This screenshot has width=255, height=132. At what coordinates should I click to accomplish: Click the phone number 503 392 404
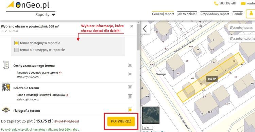coord(228,3)
